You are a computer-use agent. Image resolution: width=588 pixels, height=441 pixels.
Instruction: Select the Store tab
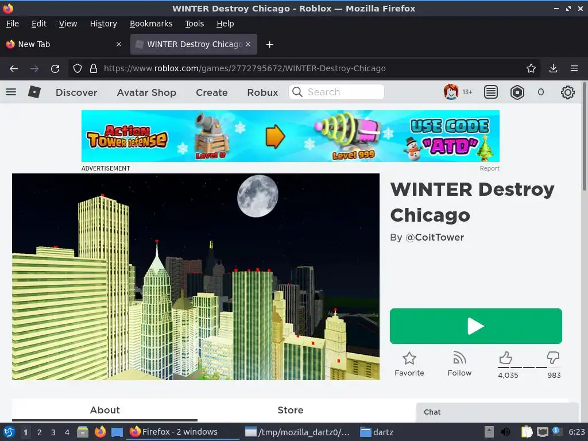pos(290,410)
